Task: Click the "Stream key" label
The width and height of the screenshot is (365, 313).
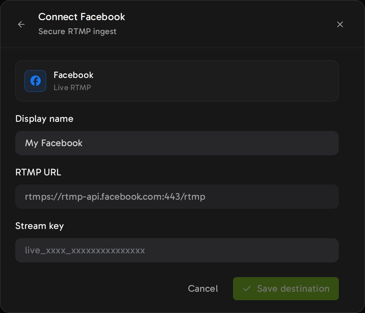Action: tap(40, 226)
